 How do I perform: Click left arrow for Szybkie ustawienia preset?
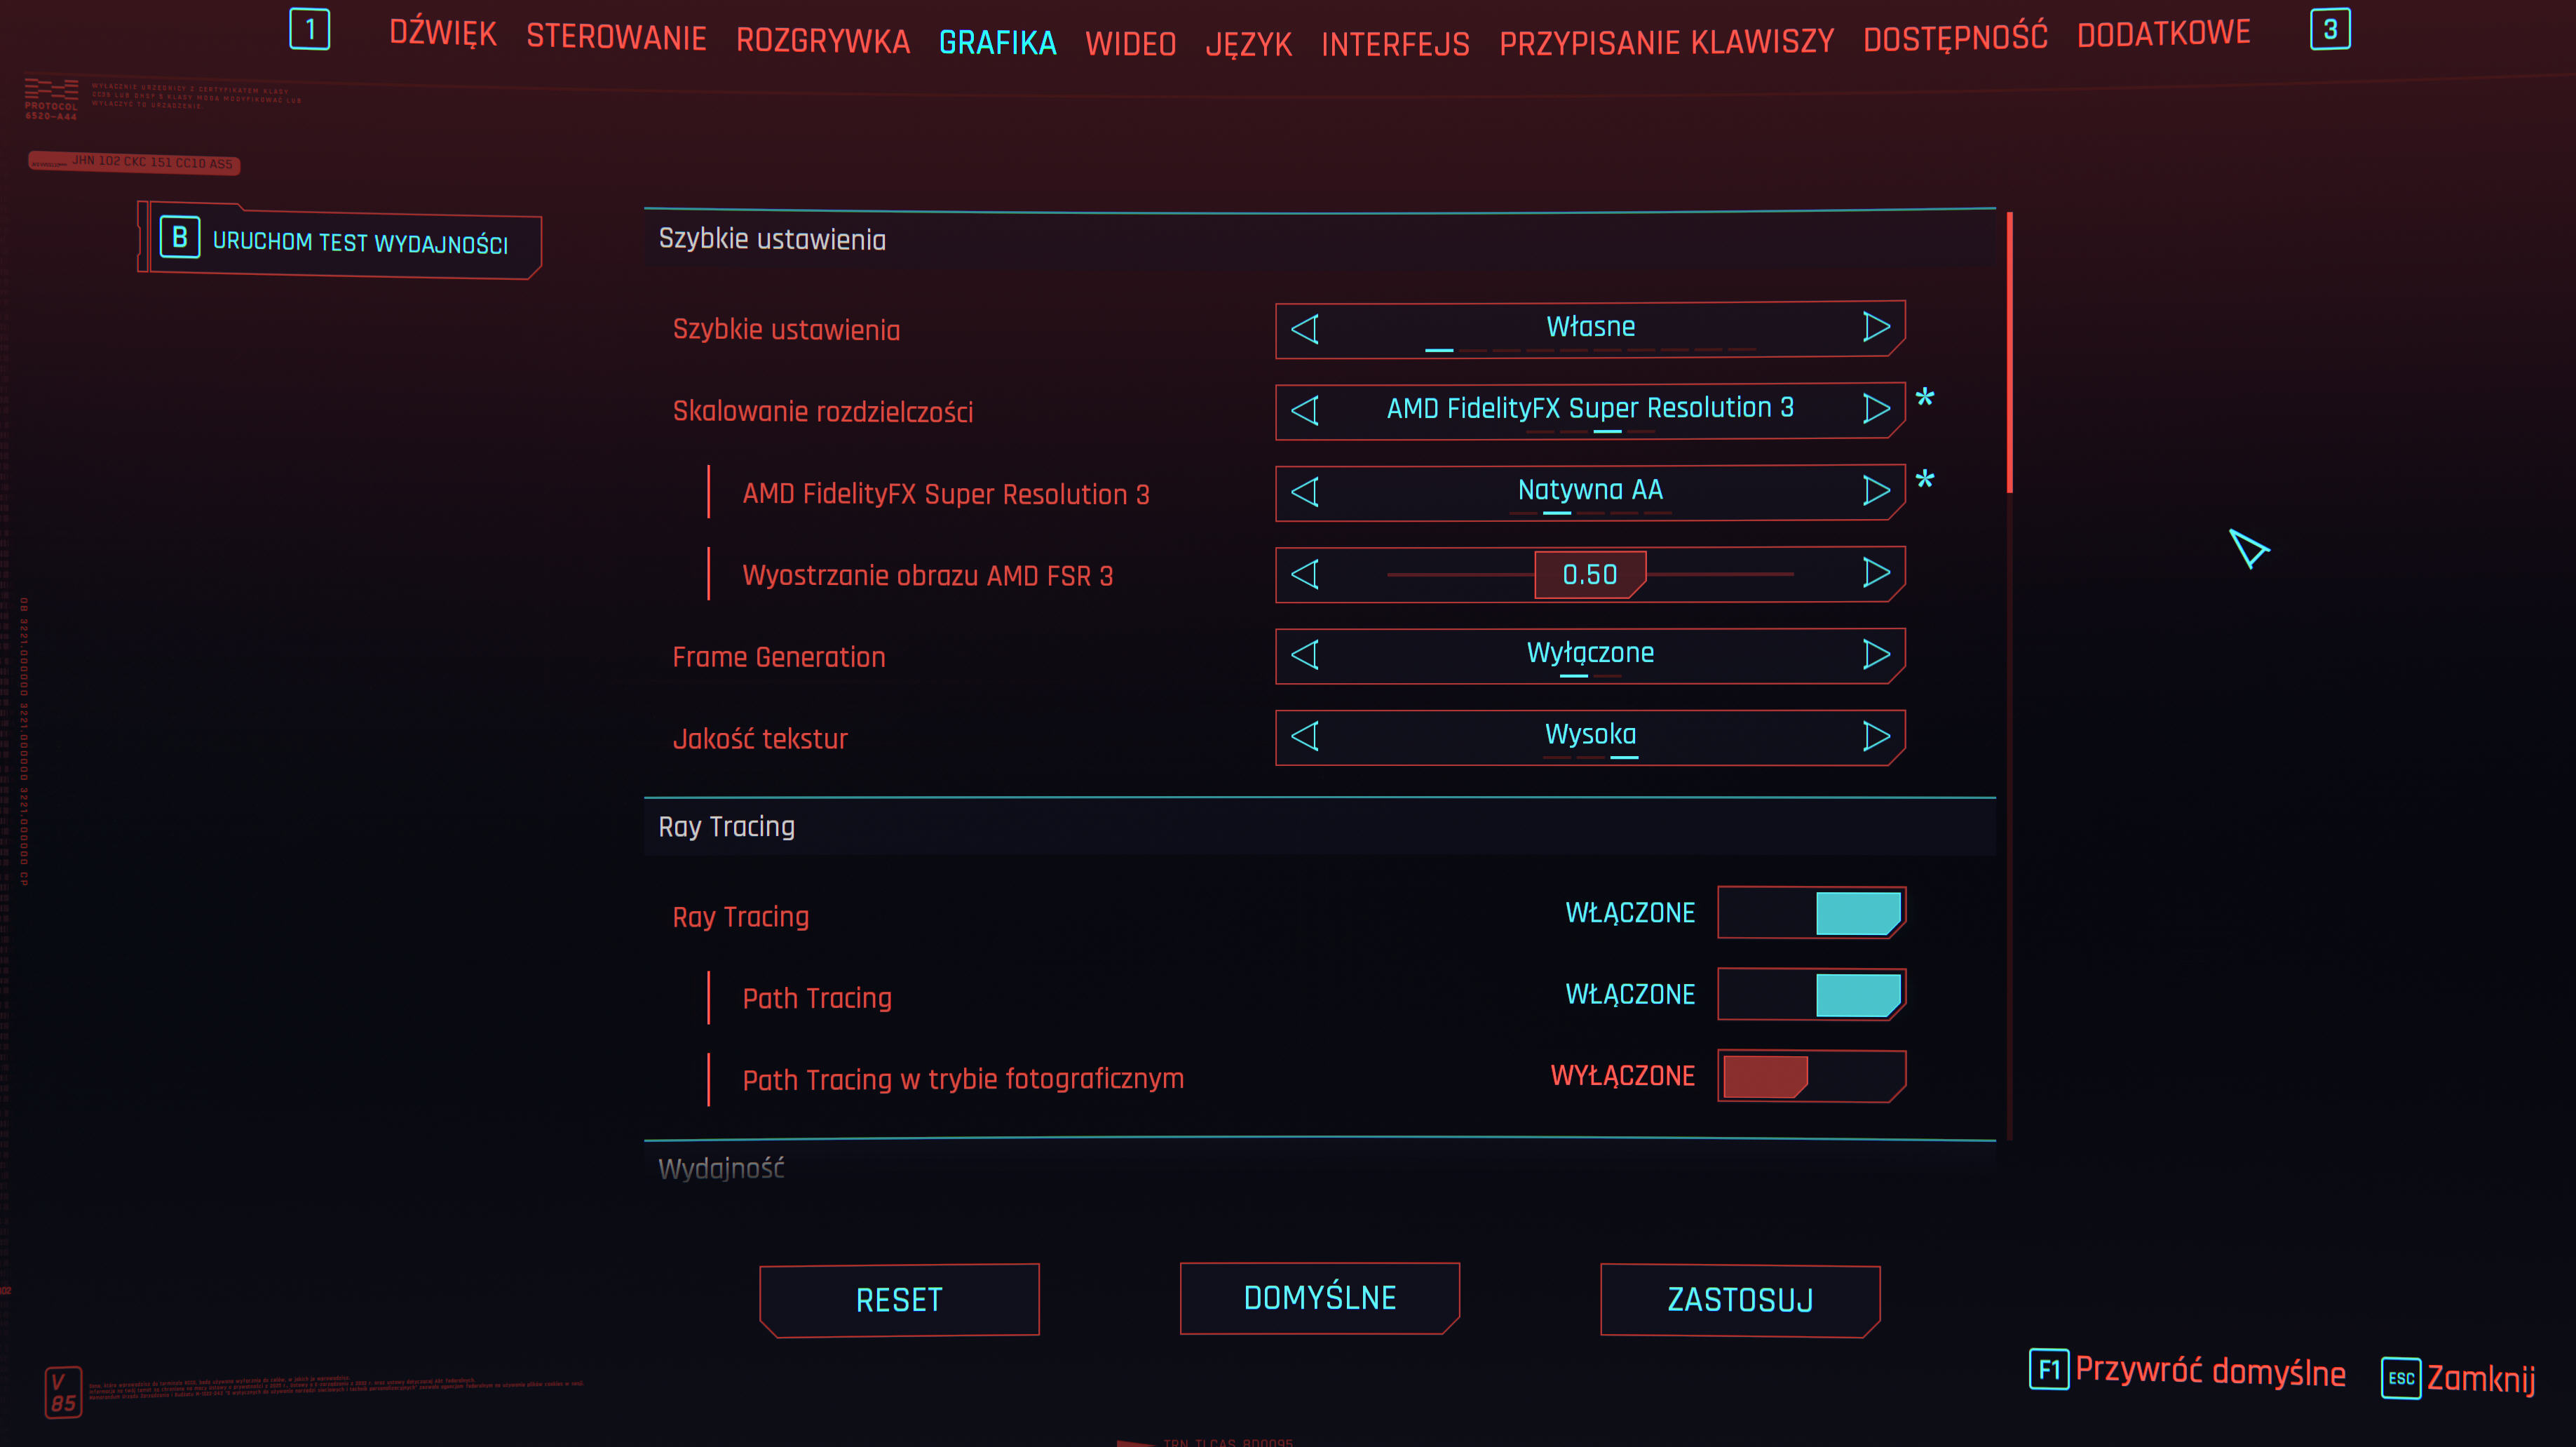coord(1305,328)
